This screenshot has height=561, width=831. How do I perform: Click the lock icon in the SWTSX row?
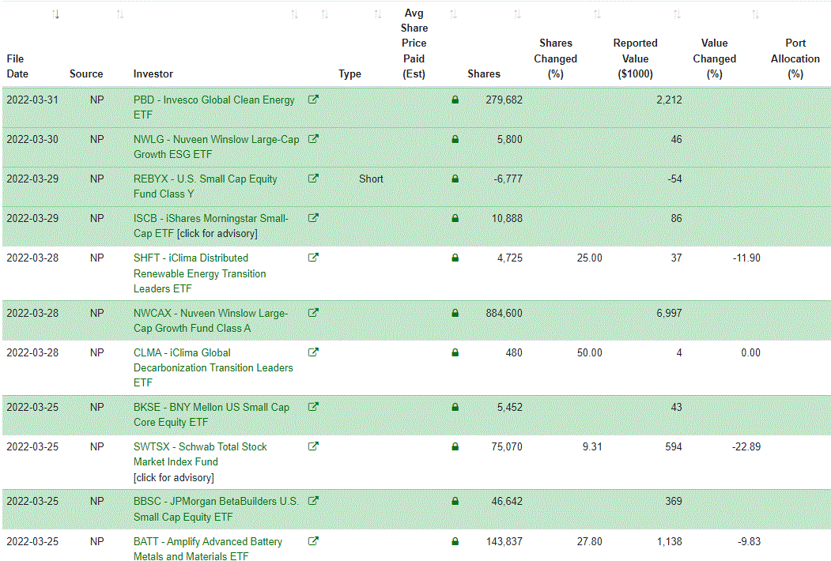[455, 446]
